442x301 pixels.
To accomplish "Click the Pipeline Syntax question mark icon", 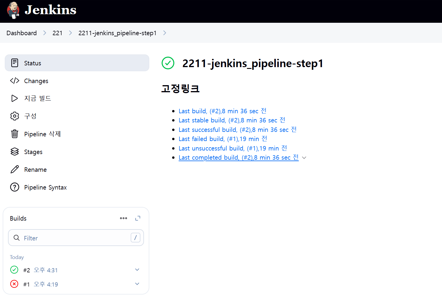I will 15,187.
